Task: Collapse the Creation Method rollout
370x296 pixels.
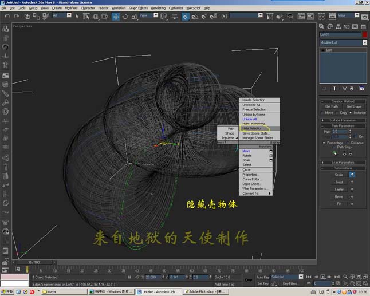Action: tap(343, 101)
